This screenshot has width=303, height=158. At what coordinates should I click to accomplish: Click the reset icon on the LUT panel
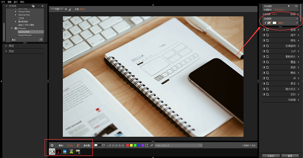pos(268,52)
